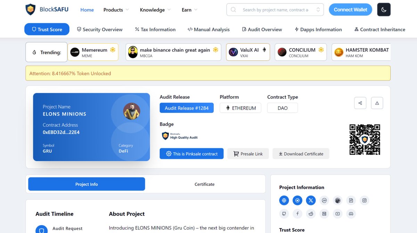Expand the Products dropdown menu

(116, 10)
